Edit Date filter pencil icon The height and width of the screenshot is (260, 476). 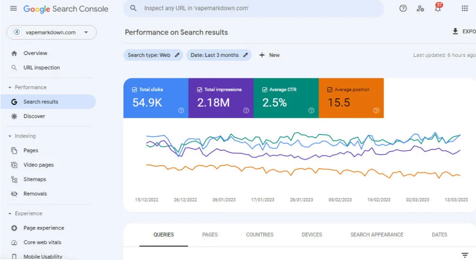tap(245, 55)
